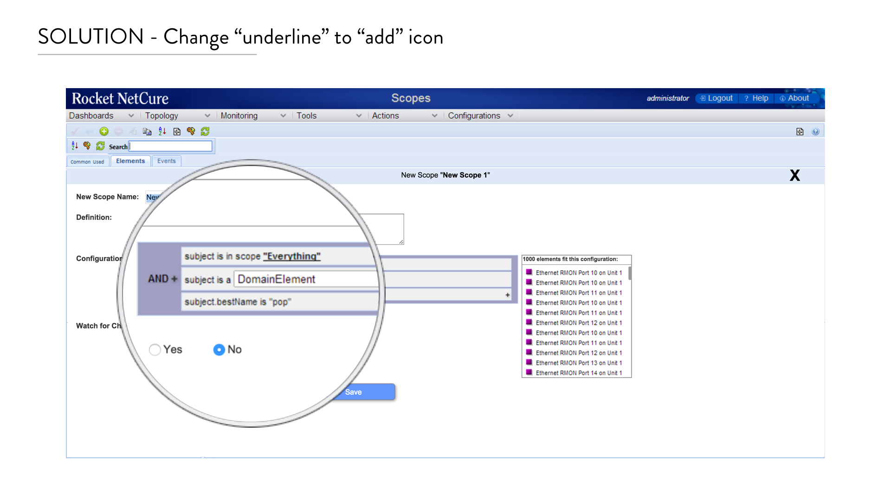The image size is (891, 501).
Task: Click the Logout button
Action: (717, 98)
